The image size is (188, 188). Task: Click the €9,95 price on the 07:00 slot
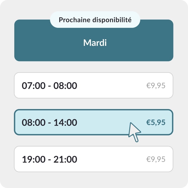[156, 85]
